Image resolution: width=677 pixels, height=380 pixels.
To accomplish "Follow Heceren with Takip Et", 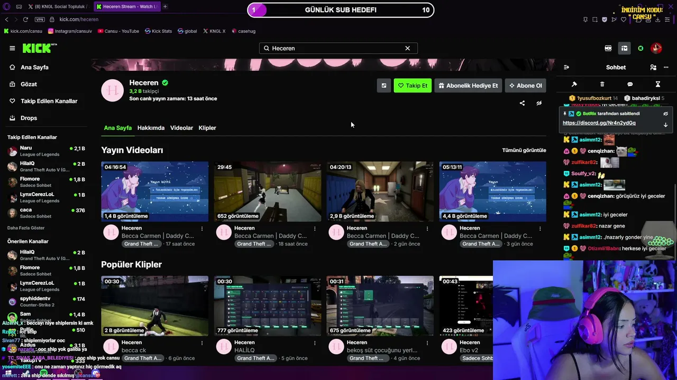I will tap(413, 85).
